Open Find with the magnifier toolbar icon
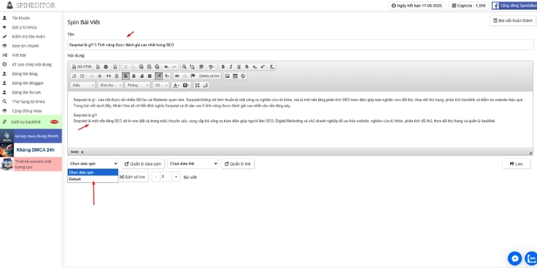This screenshot has height=268, width=537. click(x=184, y=66)
